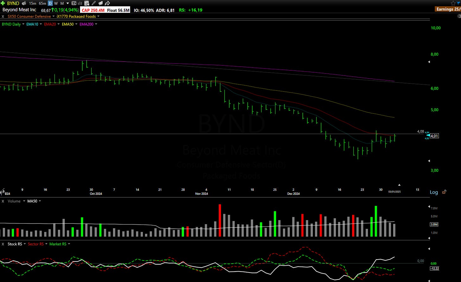Viewport: 461px width, 282px height.
Task: Open the EMA20 settings dropdown
Action: point(59,24)
